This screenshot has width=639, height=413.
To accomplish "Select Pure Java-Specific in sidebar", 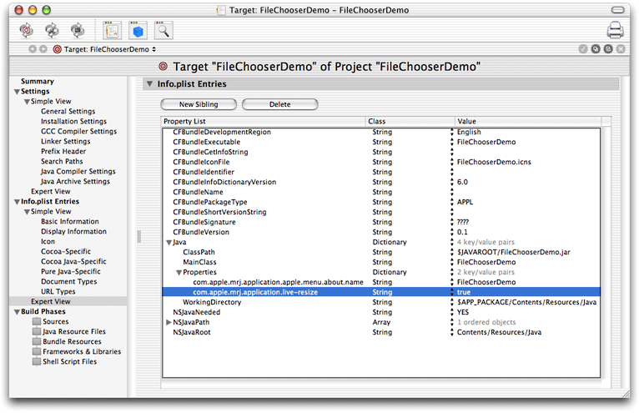I will 71,271.
